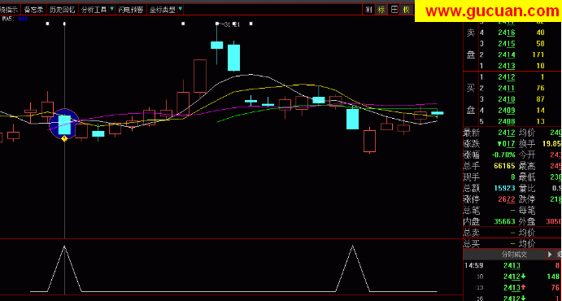Click the 闪电预警 alert button

pos(131,10)
